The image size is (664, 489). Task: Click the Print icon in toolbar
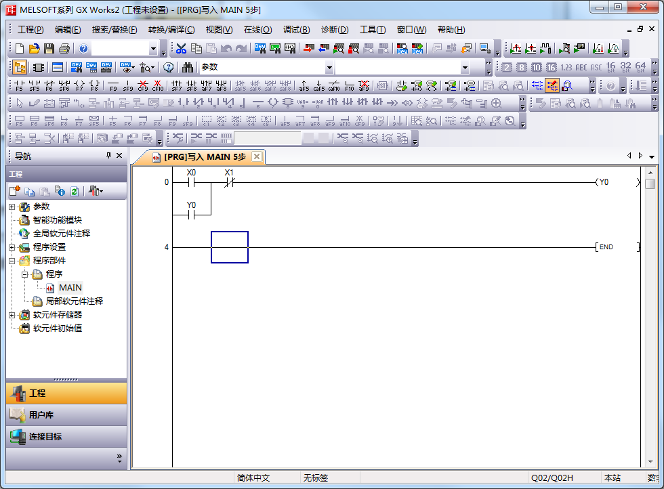point(64,49)
